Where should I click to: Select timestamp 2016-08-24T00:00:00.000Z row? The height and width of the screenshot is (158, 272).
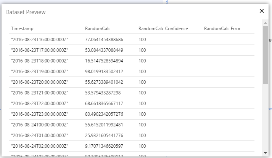pos(40,124)
